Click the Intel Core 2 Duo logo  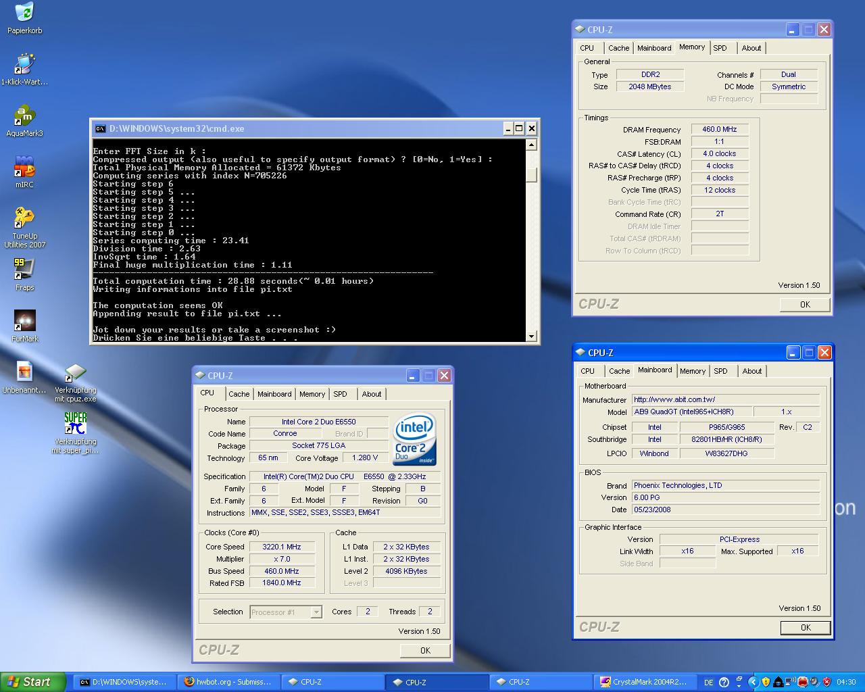[x=414, y=438]
